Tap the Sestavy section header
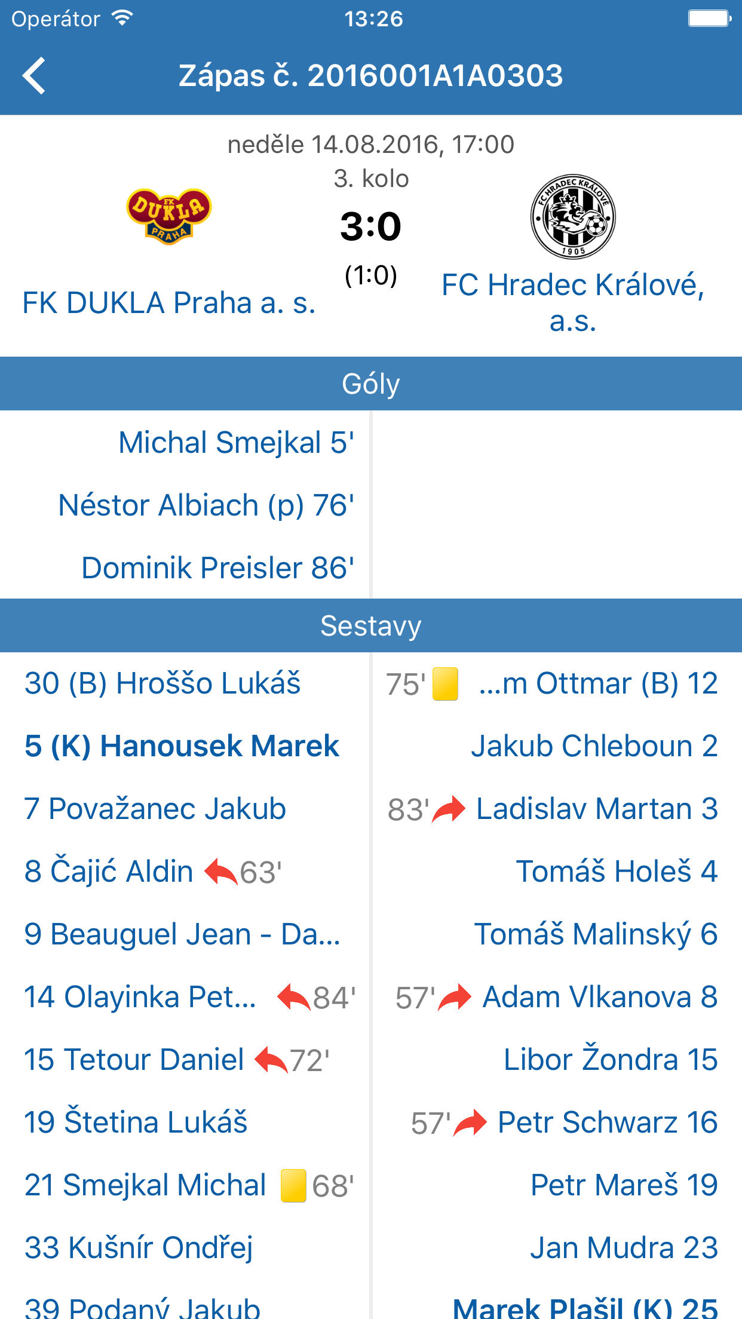The image size is (742, 1319). point(371,626)
